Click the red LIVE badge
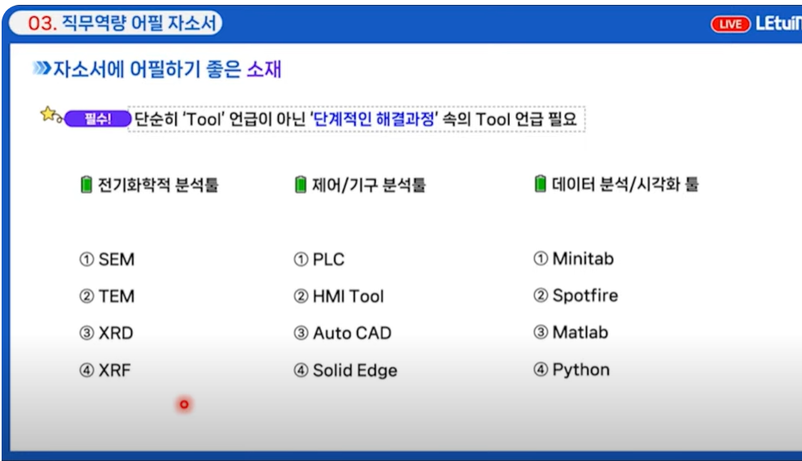The height and width of the screenshot is (461, 802). (731, 24)
